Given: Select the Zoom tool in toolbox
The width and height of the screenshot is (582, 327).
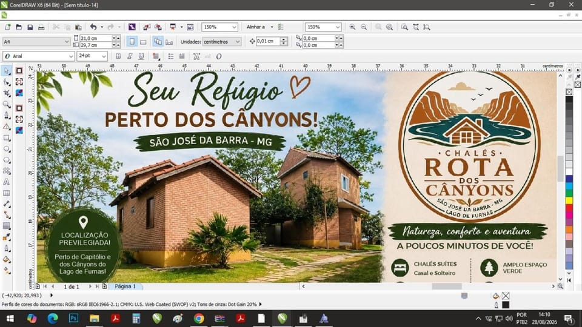Looking at the screenshot, I should point(7,104).
